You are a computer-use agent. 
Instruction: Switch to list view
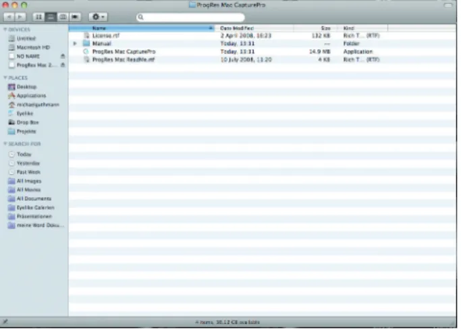pyautogui.click(x=51, y=17)
